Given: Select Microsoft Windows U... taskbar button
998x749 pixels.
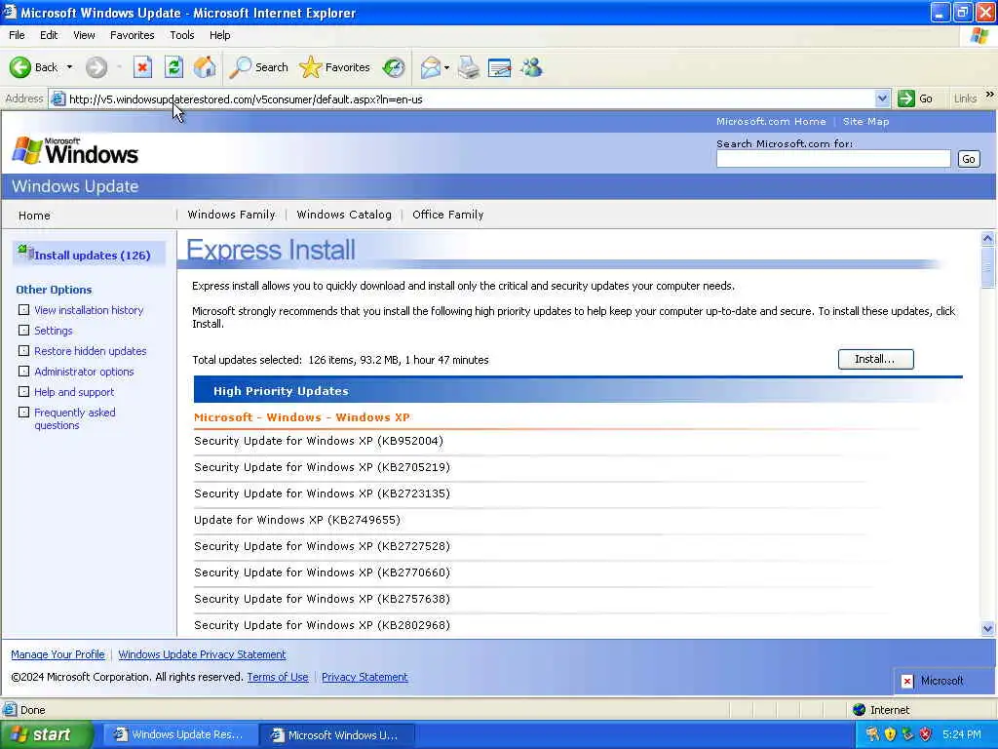Looking at the screenshot, I should (x=337, y=735).
